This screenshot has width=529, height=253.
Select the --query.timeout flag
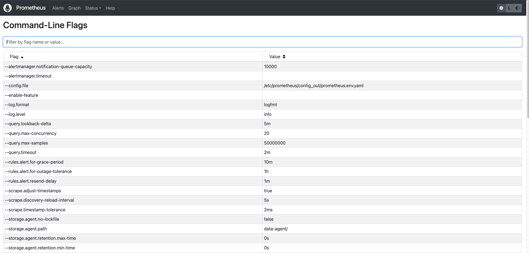[20, 152]
